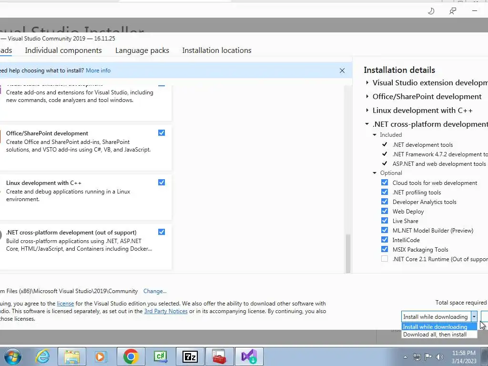Switch to Language packs tab
Screen dimensions: 488x366
click(x=142, y=51)
